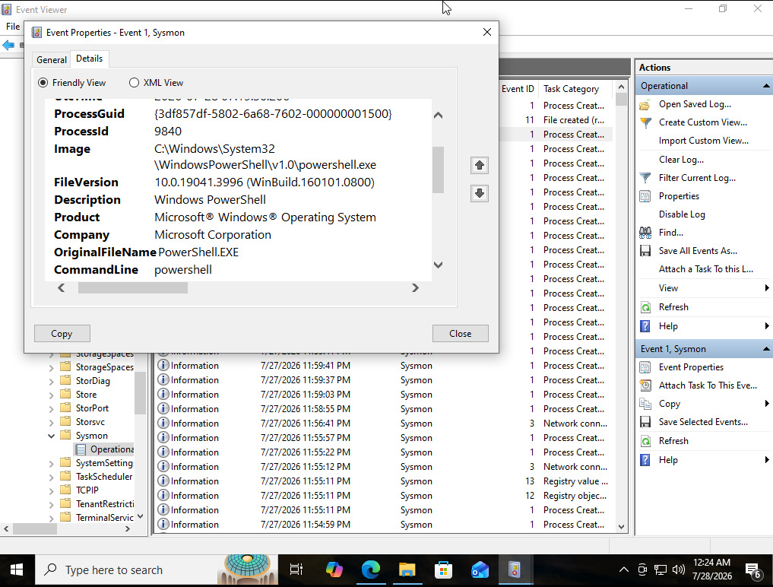The height and width of the screenshot is (587, 773).
Task: Click the Task Category column header
Action: pos(575,89)
